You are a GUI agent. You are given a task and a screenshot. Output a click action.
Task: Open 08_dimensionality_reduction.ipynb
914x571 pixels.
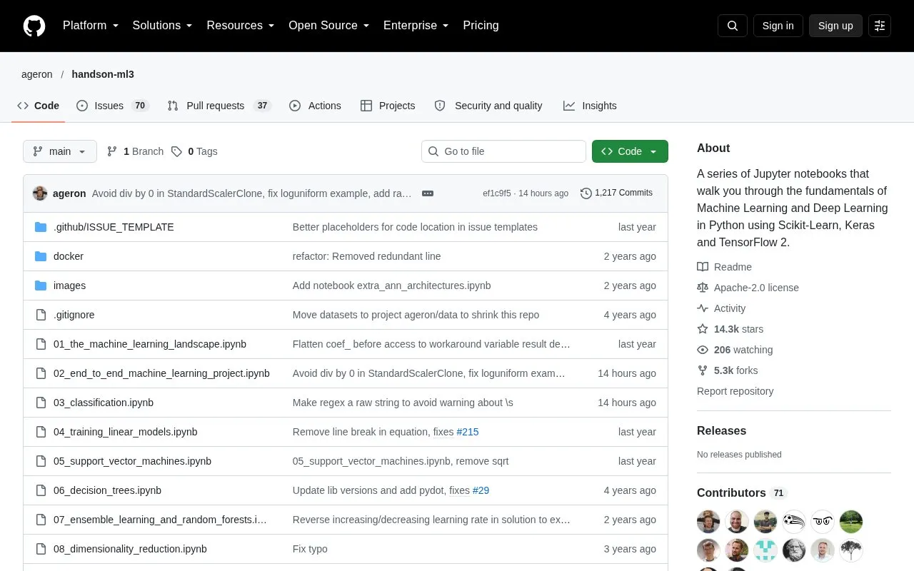tap(130, 549)
